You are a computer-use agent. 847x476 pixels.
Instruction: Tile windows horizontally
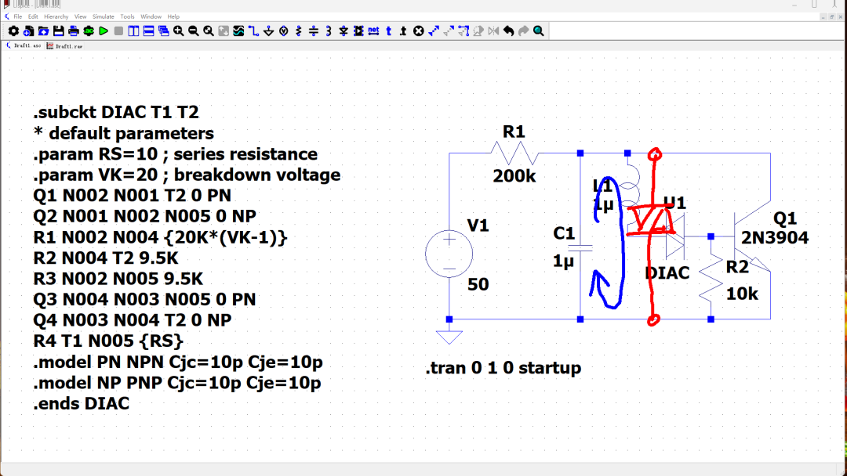[x=148, y=31]
